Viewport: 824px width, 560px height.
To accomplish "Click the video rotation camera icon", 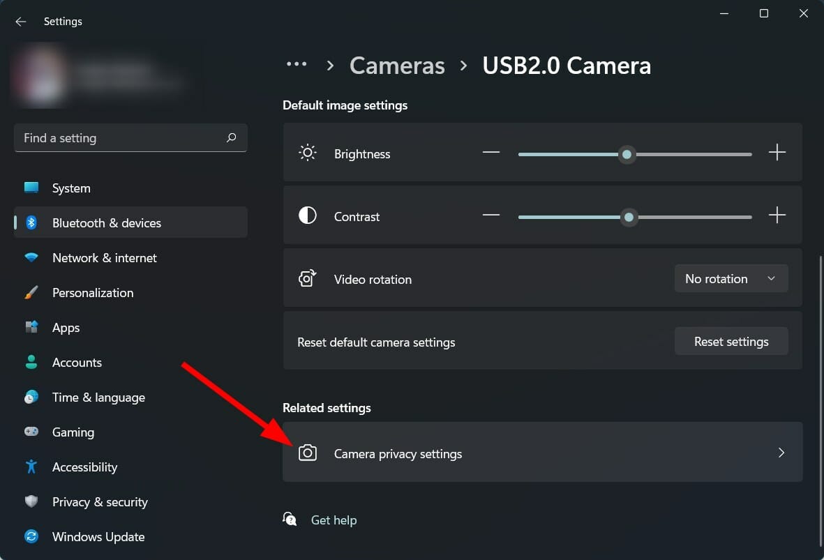I will (x=307, y=278).
